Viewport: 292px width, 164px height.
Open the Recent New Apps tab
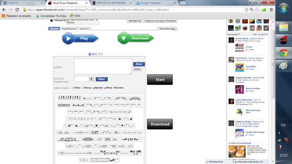(x=167, y=29)
